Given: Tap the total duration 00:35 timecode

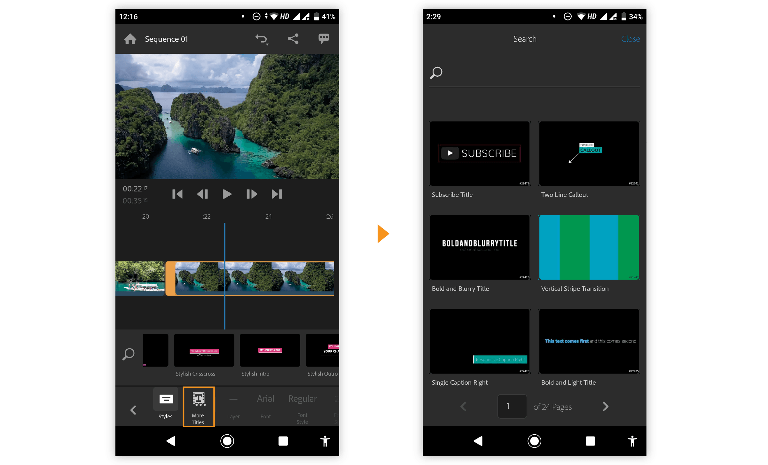Looking at the screenshot, I should pos(135,200).
